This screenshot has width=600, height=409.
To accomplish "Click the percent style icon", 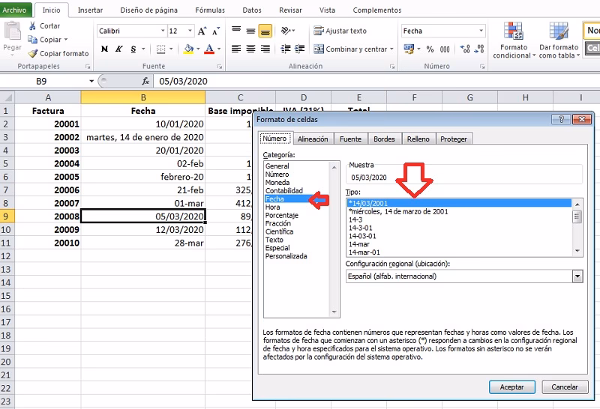I will click(430, 49).
